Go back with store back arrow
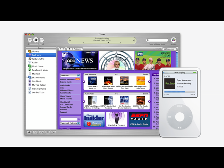Image resolution: width=224 pixels, height=168 pixels. click(x=61, y=49)
